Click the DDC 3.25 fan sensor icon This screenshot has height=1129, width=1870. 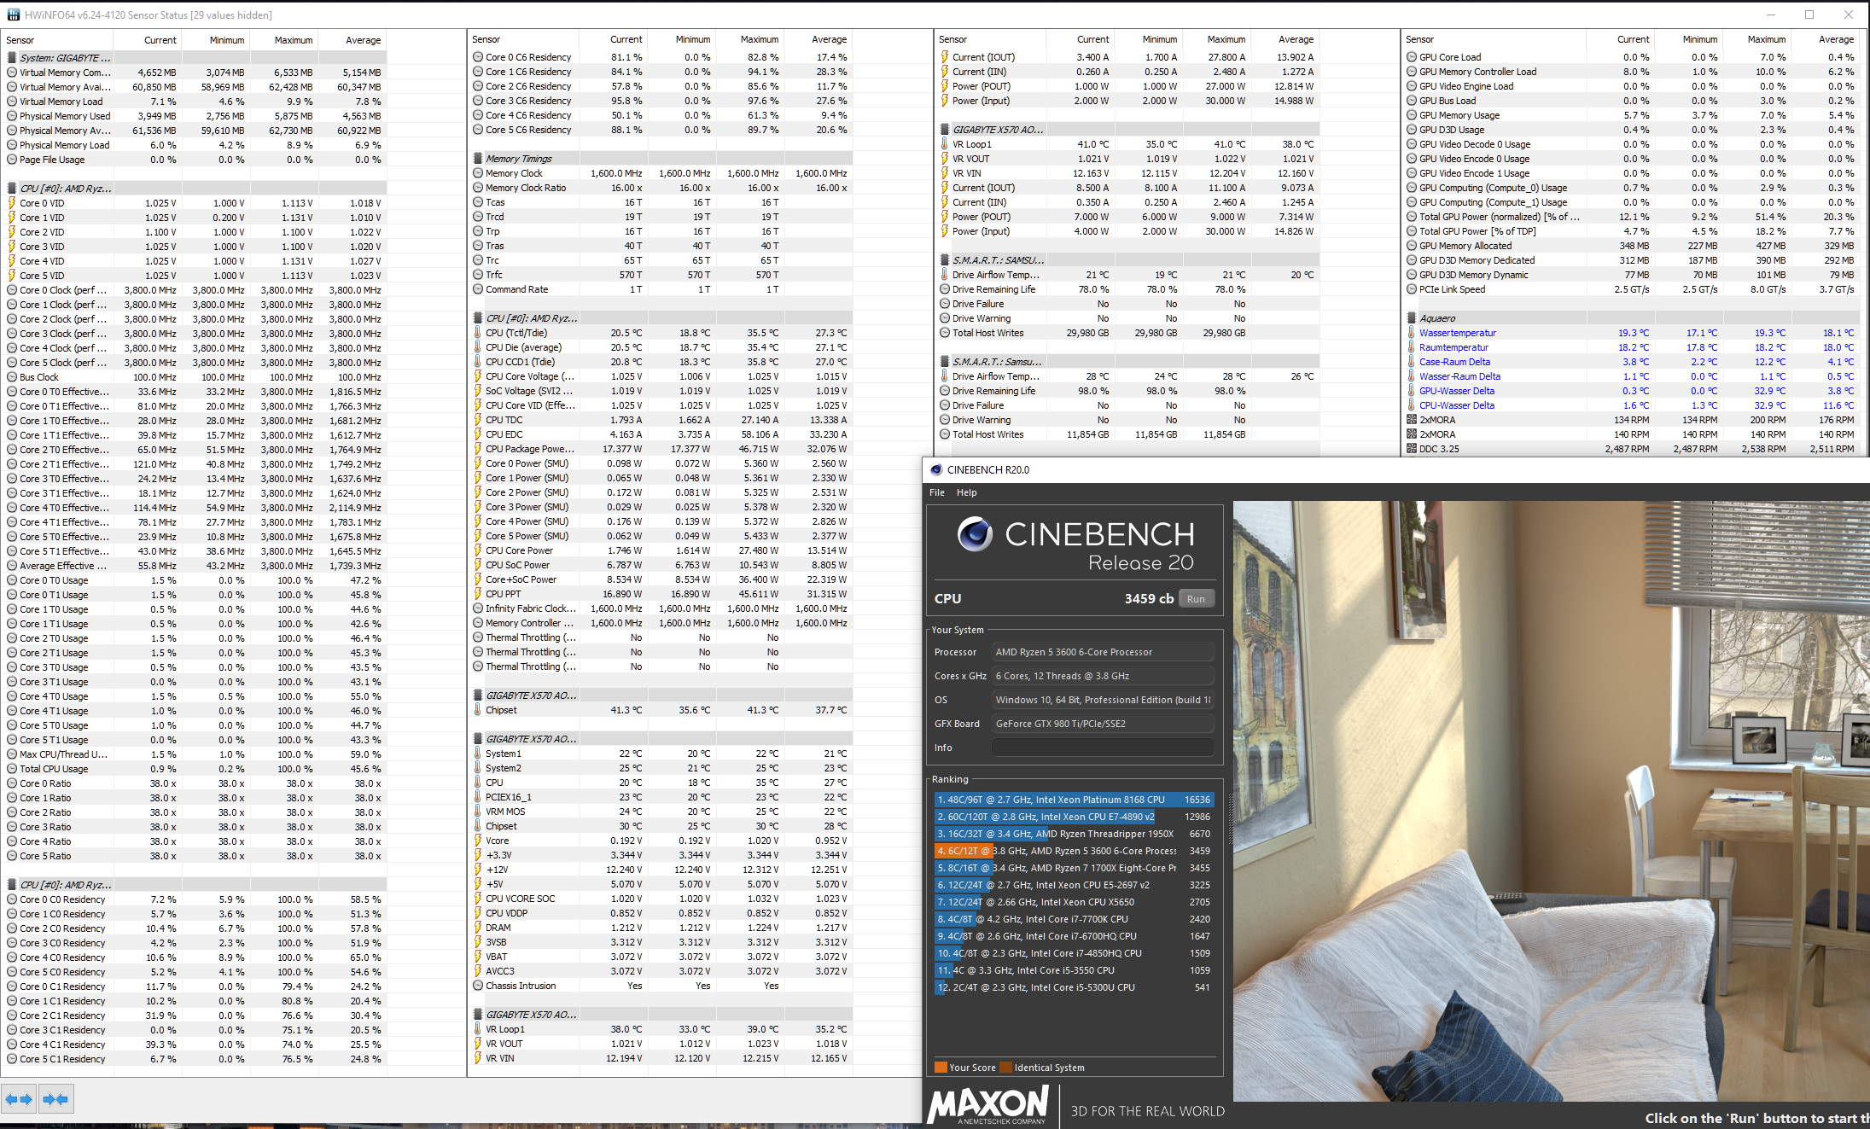(1412, 449)
